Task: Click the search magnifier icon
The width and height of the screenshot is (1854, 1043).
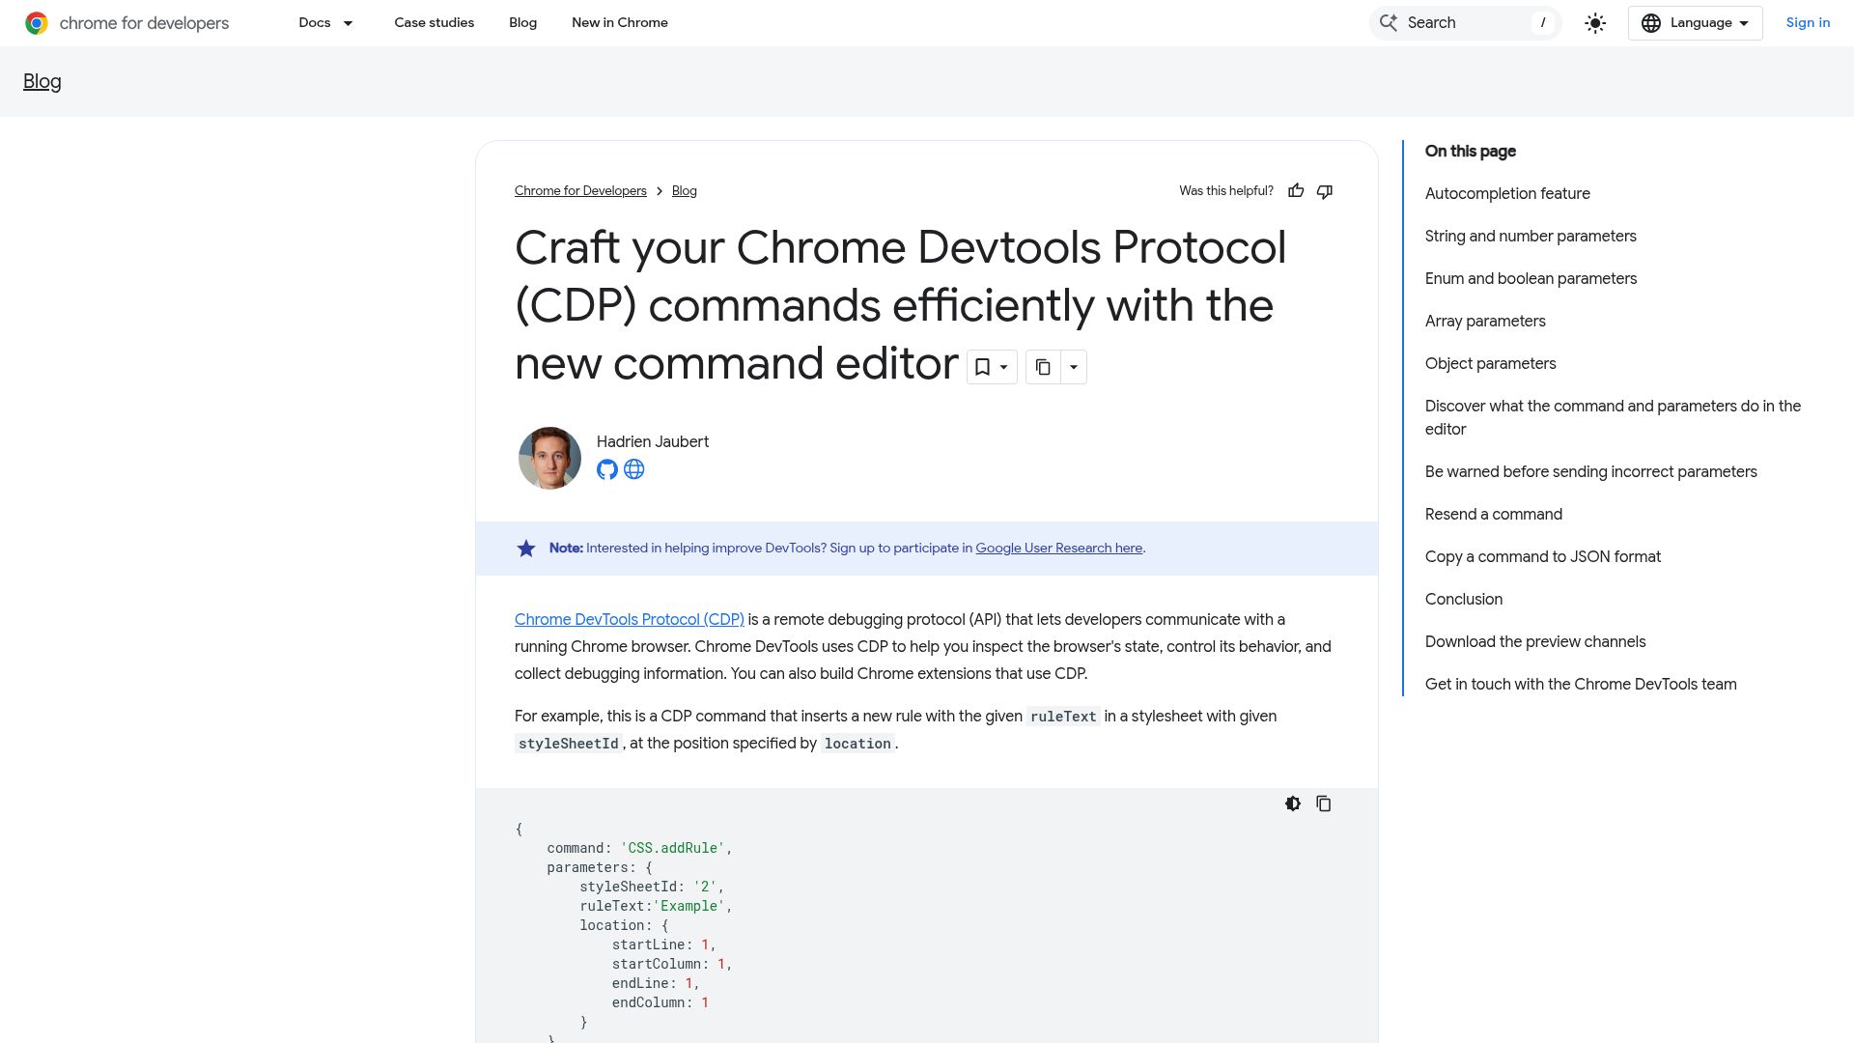Action: pyautogui.click(x=1389, y=23)
